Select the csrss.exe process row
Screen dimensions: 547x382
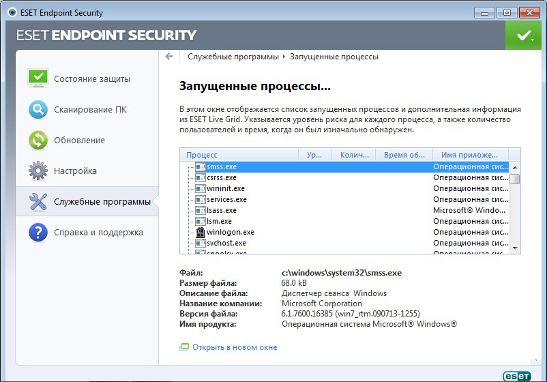coord(222,177)
